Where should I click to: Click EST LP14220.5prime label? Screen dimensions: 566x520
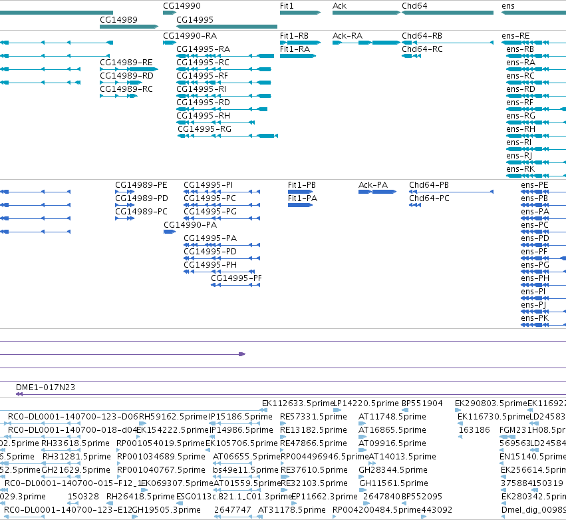pos(366,403)
